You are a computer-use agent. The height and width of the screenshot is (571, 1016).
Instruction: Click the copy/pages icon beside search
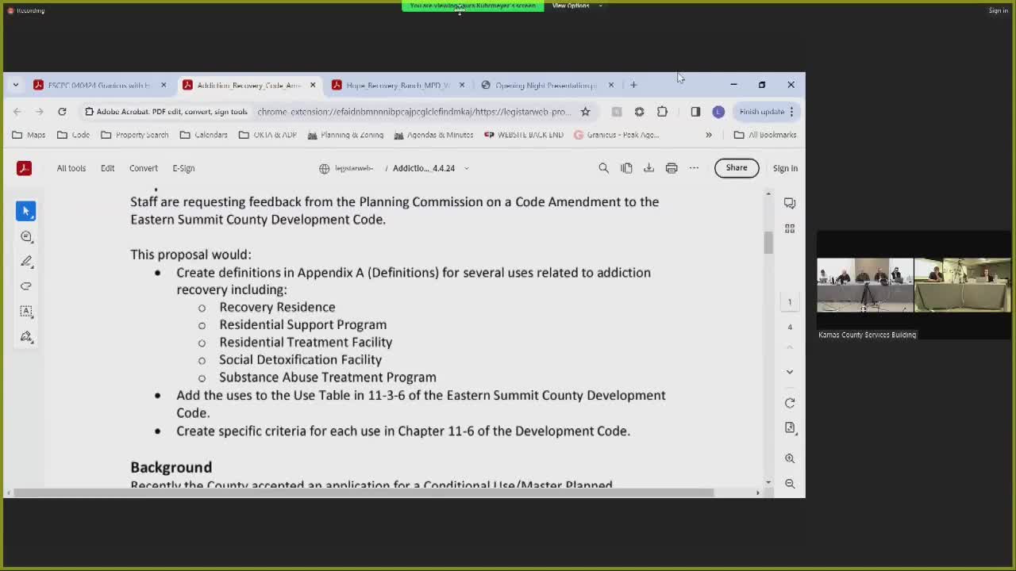pos(626,168)
